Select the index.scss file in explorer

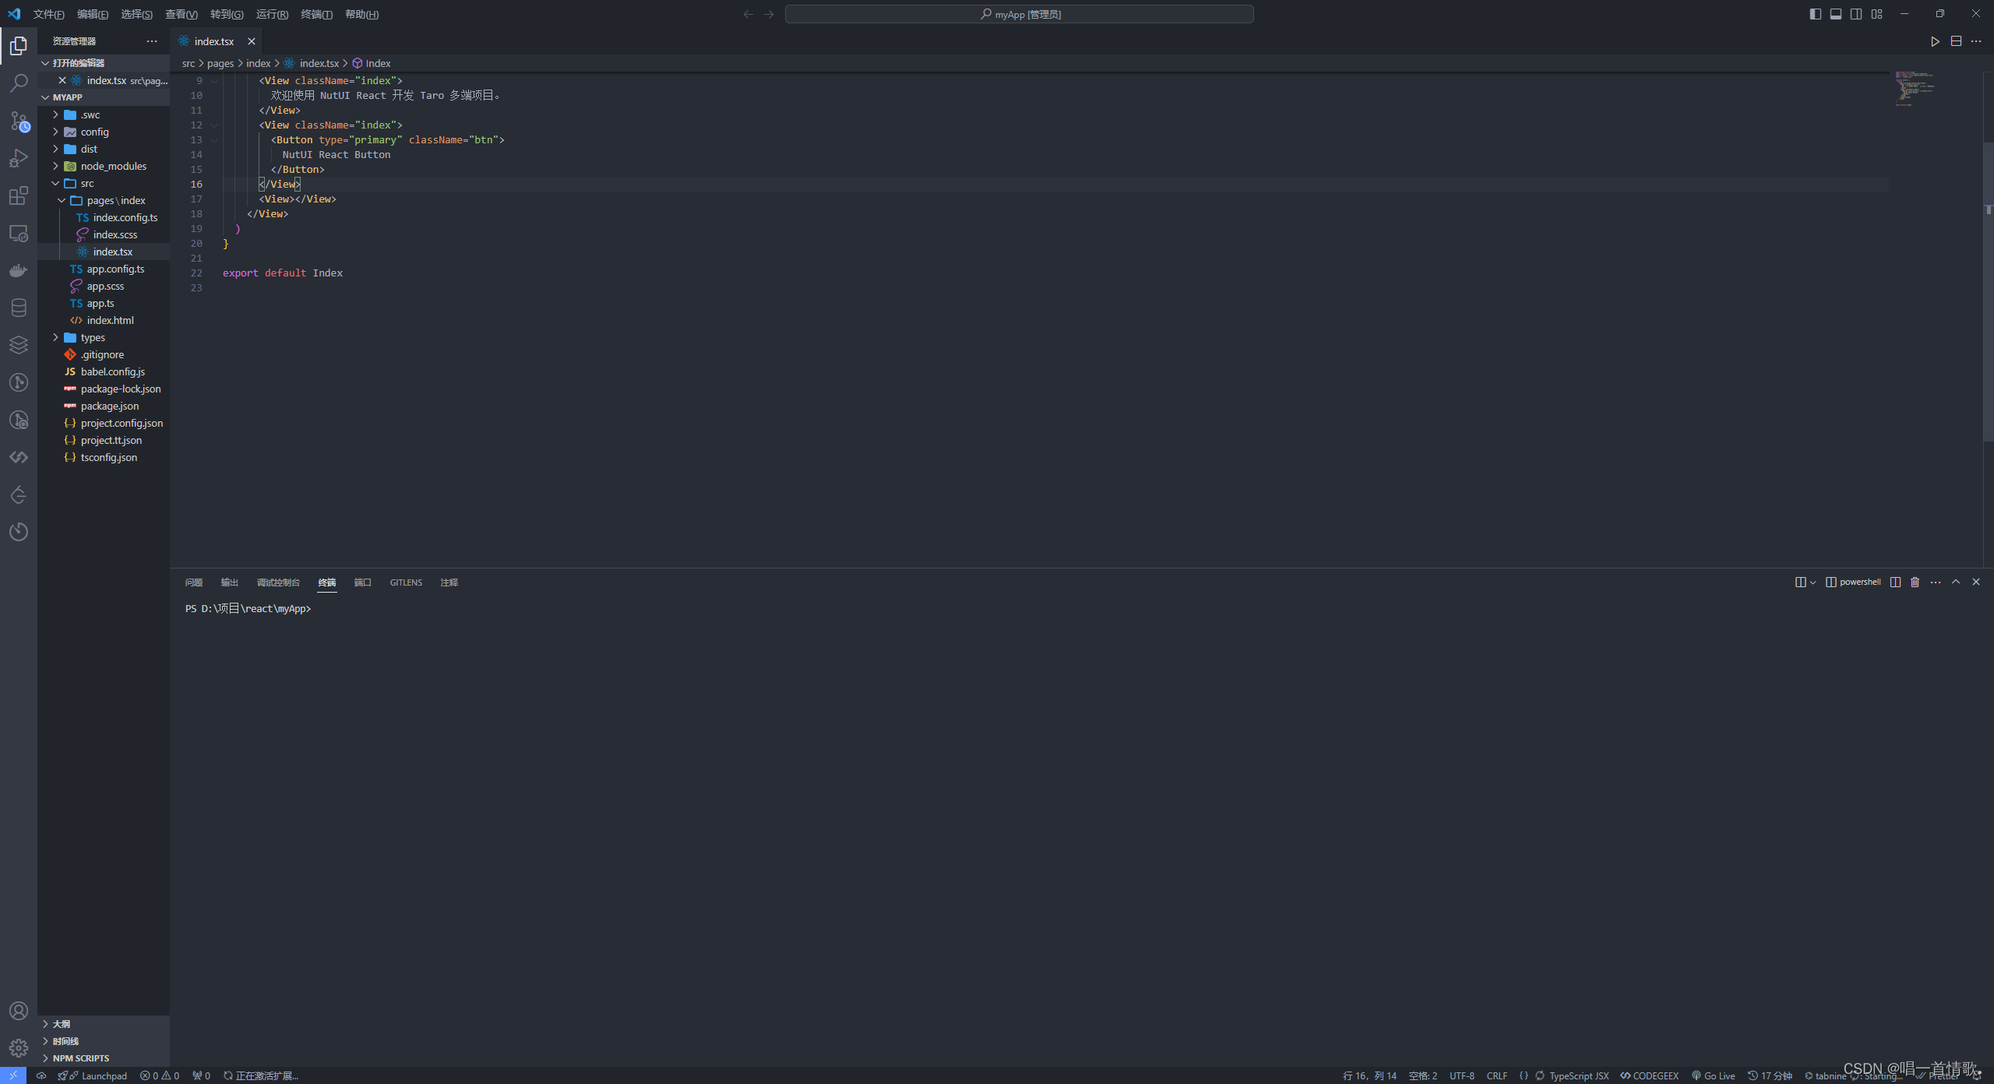point(114,234)
